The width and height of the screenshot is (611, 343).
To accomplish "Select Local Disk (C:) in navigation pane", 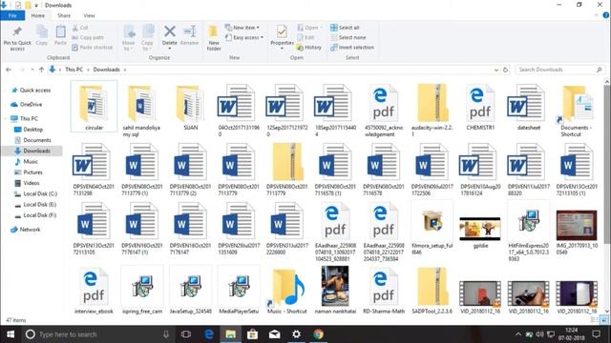I will click(36, 193).
